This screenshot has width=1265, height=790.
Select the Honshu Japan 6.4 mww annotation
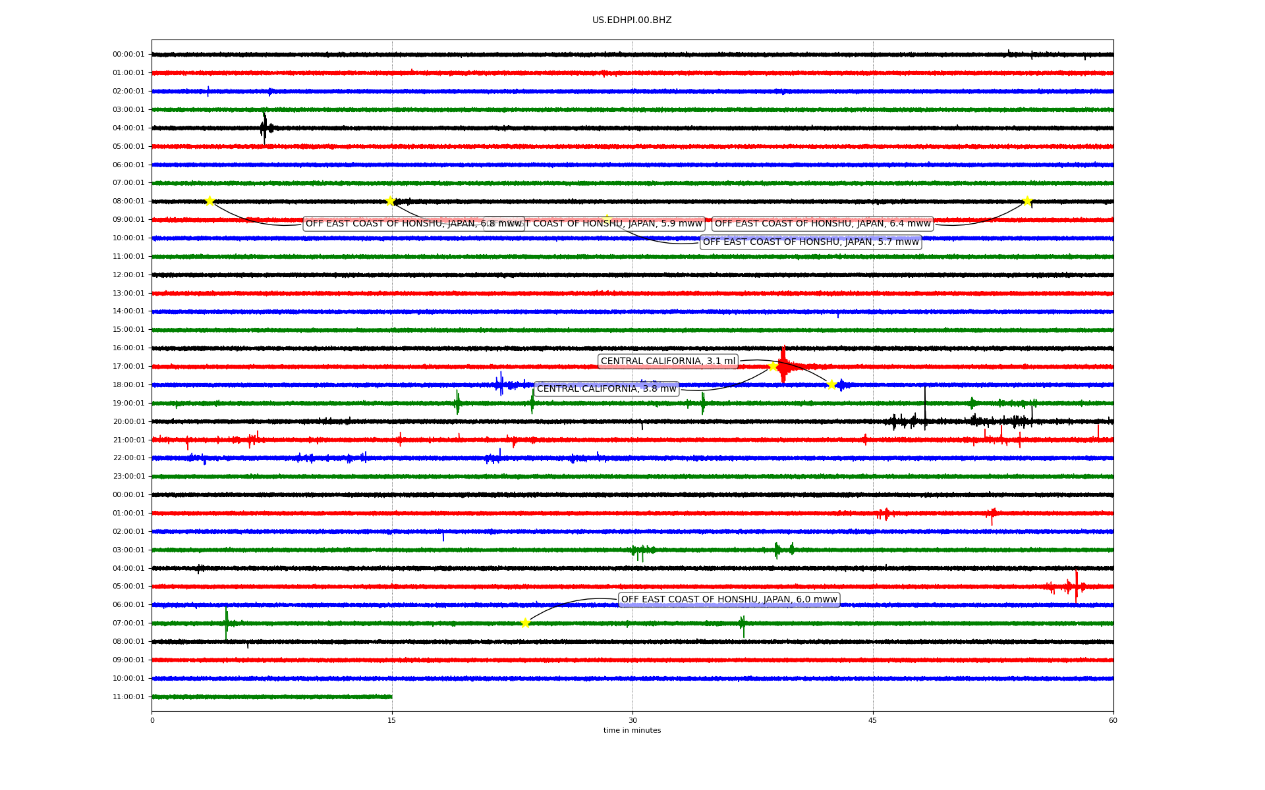tap(822, 224)
